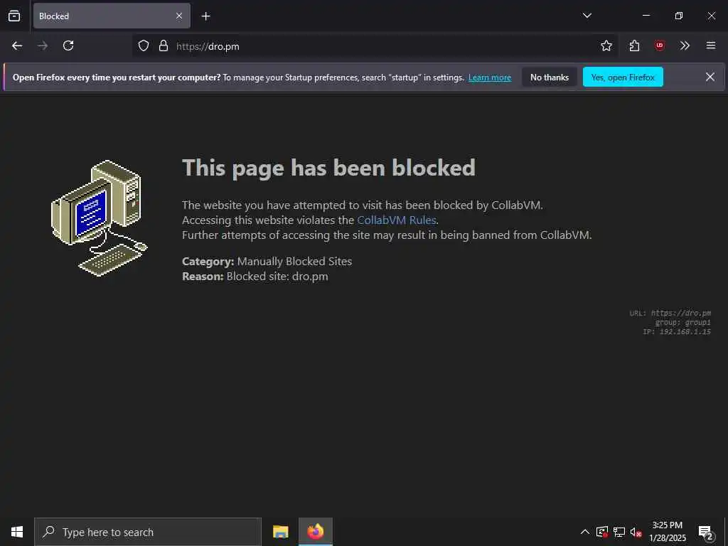Image resolution: width=728 pixels, height=546 pixels.
Task: View site security padlock info
Action: coord(164,45)
